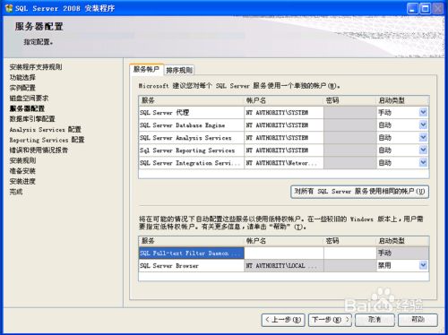
Task: Select the Sql Server Reporting Services row
Action: click(x=191, y=150)
